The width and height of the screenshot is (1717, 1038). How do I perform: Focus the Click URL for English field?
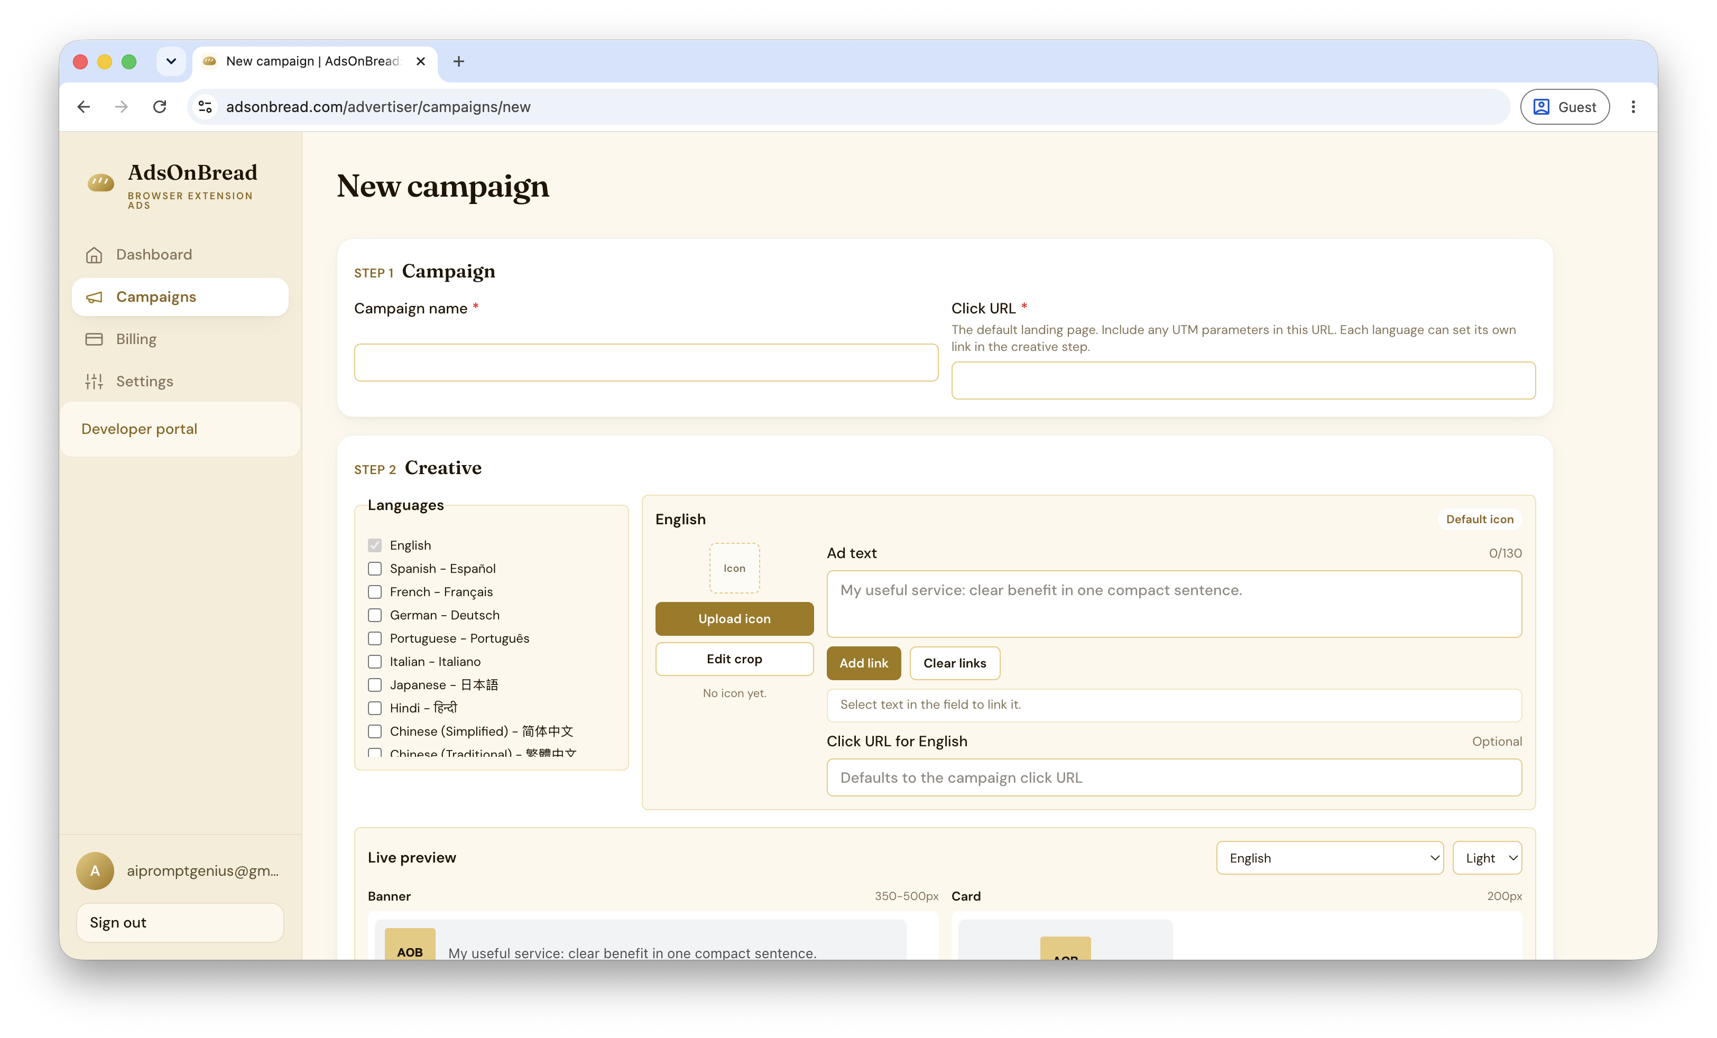1174,777
